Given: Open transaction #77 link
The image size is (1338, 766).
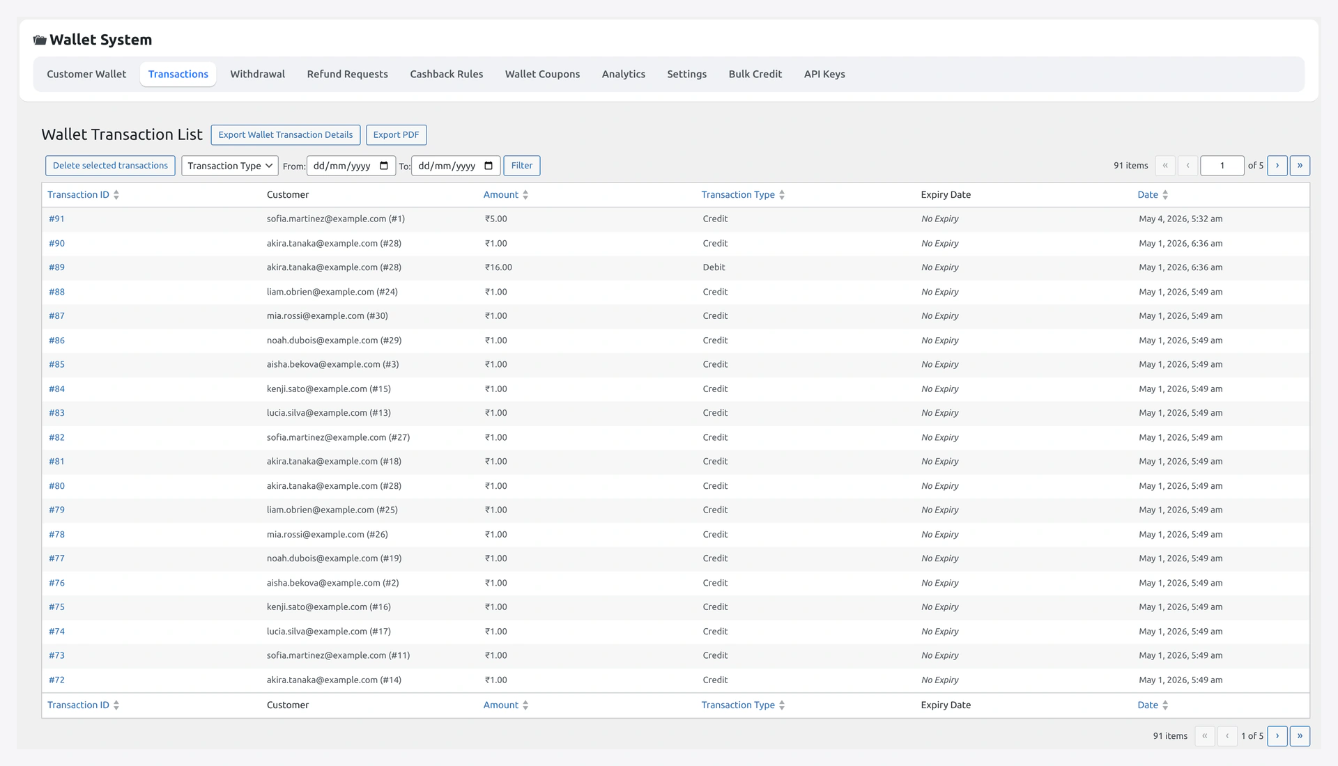Looking at the screenshot, I should click(56, 558).
